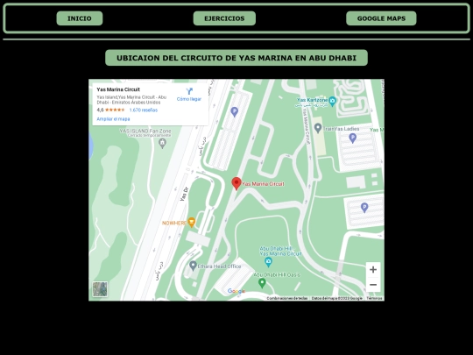Screen dimensions: 473x355
Task: Zoom in the map with plus button
Action: pyautogui.click(x=373, y=269)
